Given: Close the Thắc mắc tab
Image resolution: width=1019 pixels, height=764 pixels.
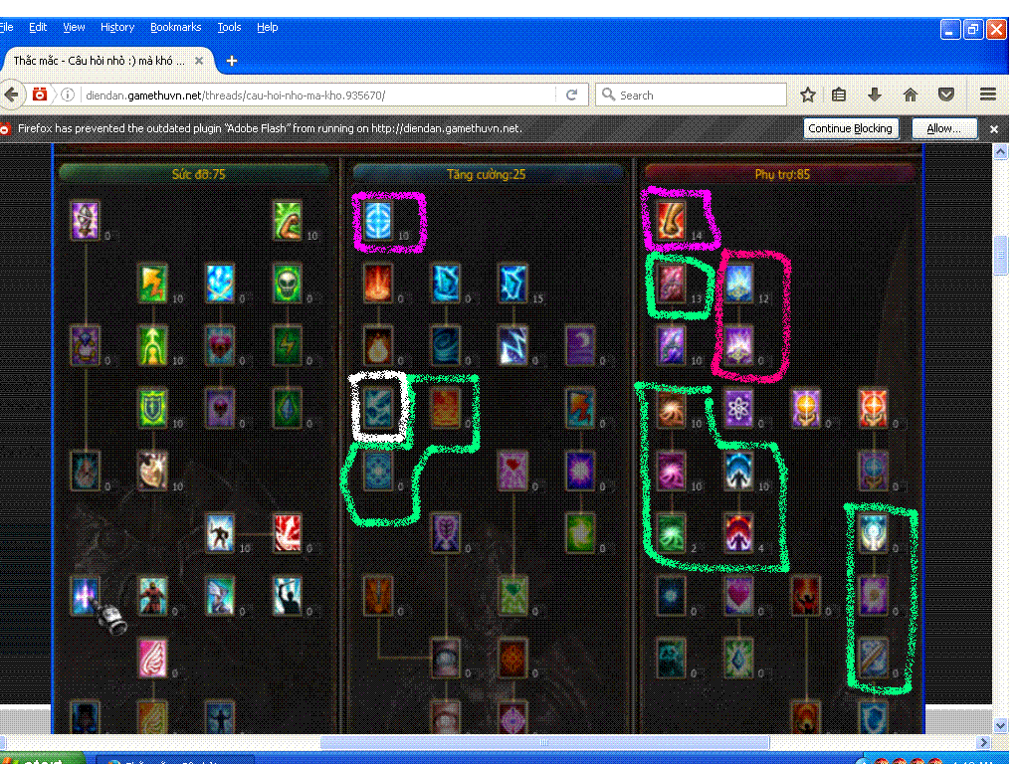Looking at the screenshot, I should pyautogui.click(x=199, y=61).
